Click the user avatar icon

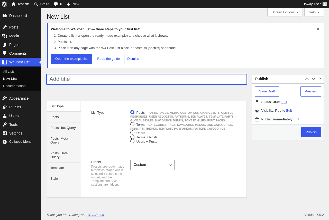(325, 4)
